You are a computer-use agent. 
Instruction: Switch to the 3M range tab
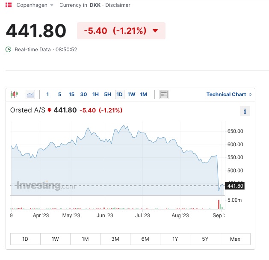[x=115, y=239]
